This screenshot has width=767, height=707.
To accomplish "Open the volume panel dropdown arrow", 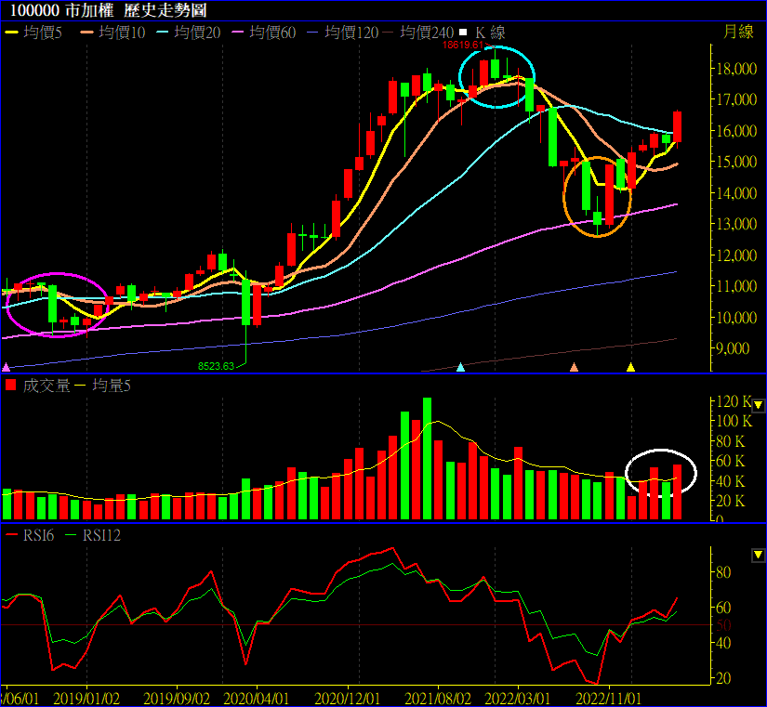I will [x=758, y=405].
